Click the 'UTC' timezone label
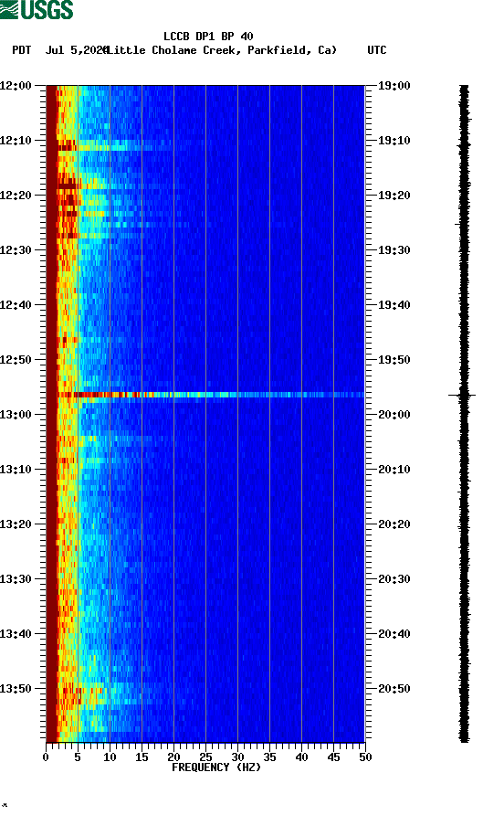504x815 pixels. point(377,50)
